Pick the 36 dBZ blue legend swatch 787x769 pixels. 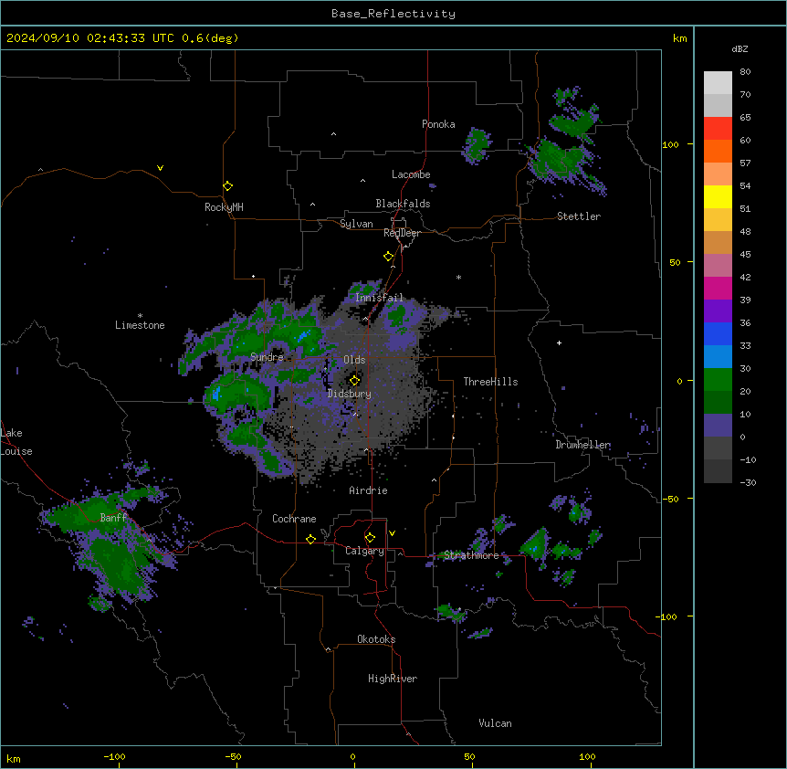click(x=718, y=333)
